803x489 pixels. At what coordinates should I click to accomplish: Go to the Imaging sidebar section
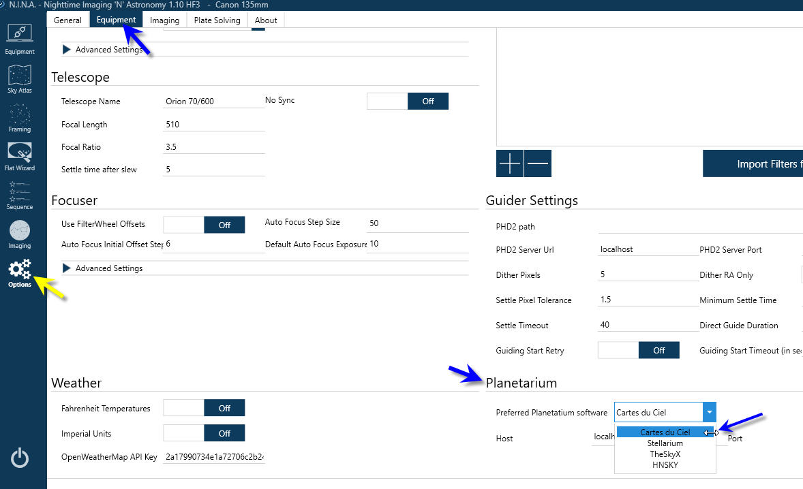[x=20, y=234]
